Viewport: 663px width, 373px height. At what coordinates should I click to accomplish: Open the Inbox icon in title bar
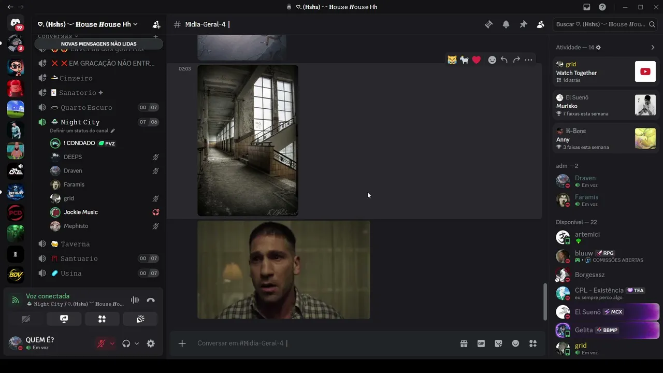coord(587,7)
